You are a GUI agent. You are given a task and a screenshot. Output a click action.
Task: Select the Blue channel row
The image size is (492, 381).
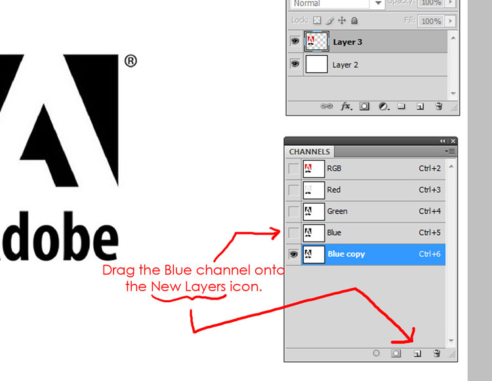coord(365,233)
